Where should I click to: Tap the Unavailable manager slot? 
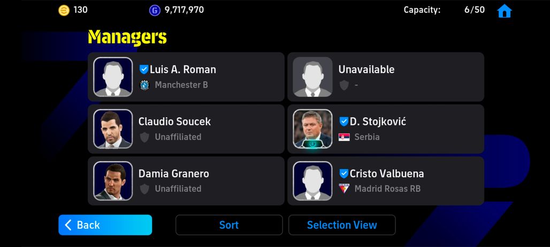click(386, 77)
